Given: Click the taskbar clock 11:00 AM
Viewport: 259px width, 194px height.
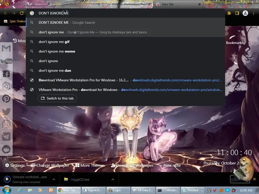Looking at the screenshot, I should coord(246,190).
